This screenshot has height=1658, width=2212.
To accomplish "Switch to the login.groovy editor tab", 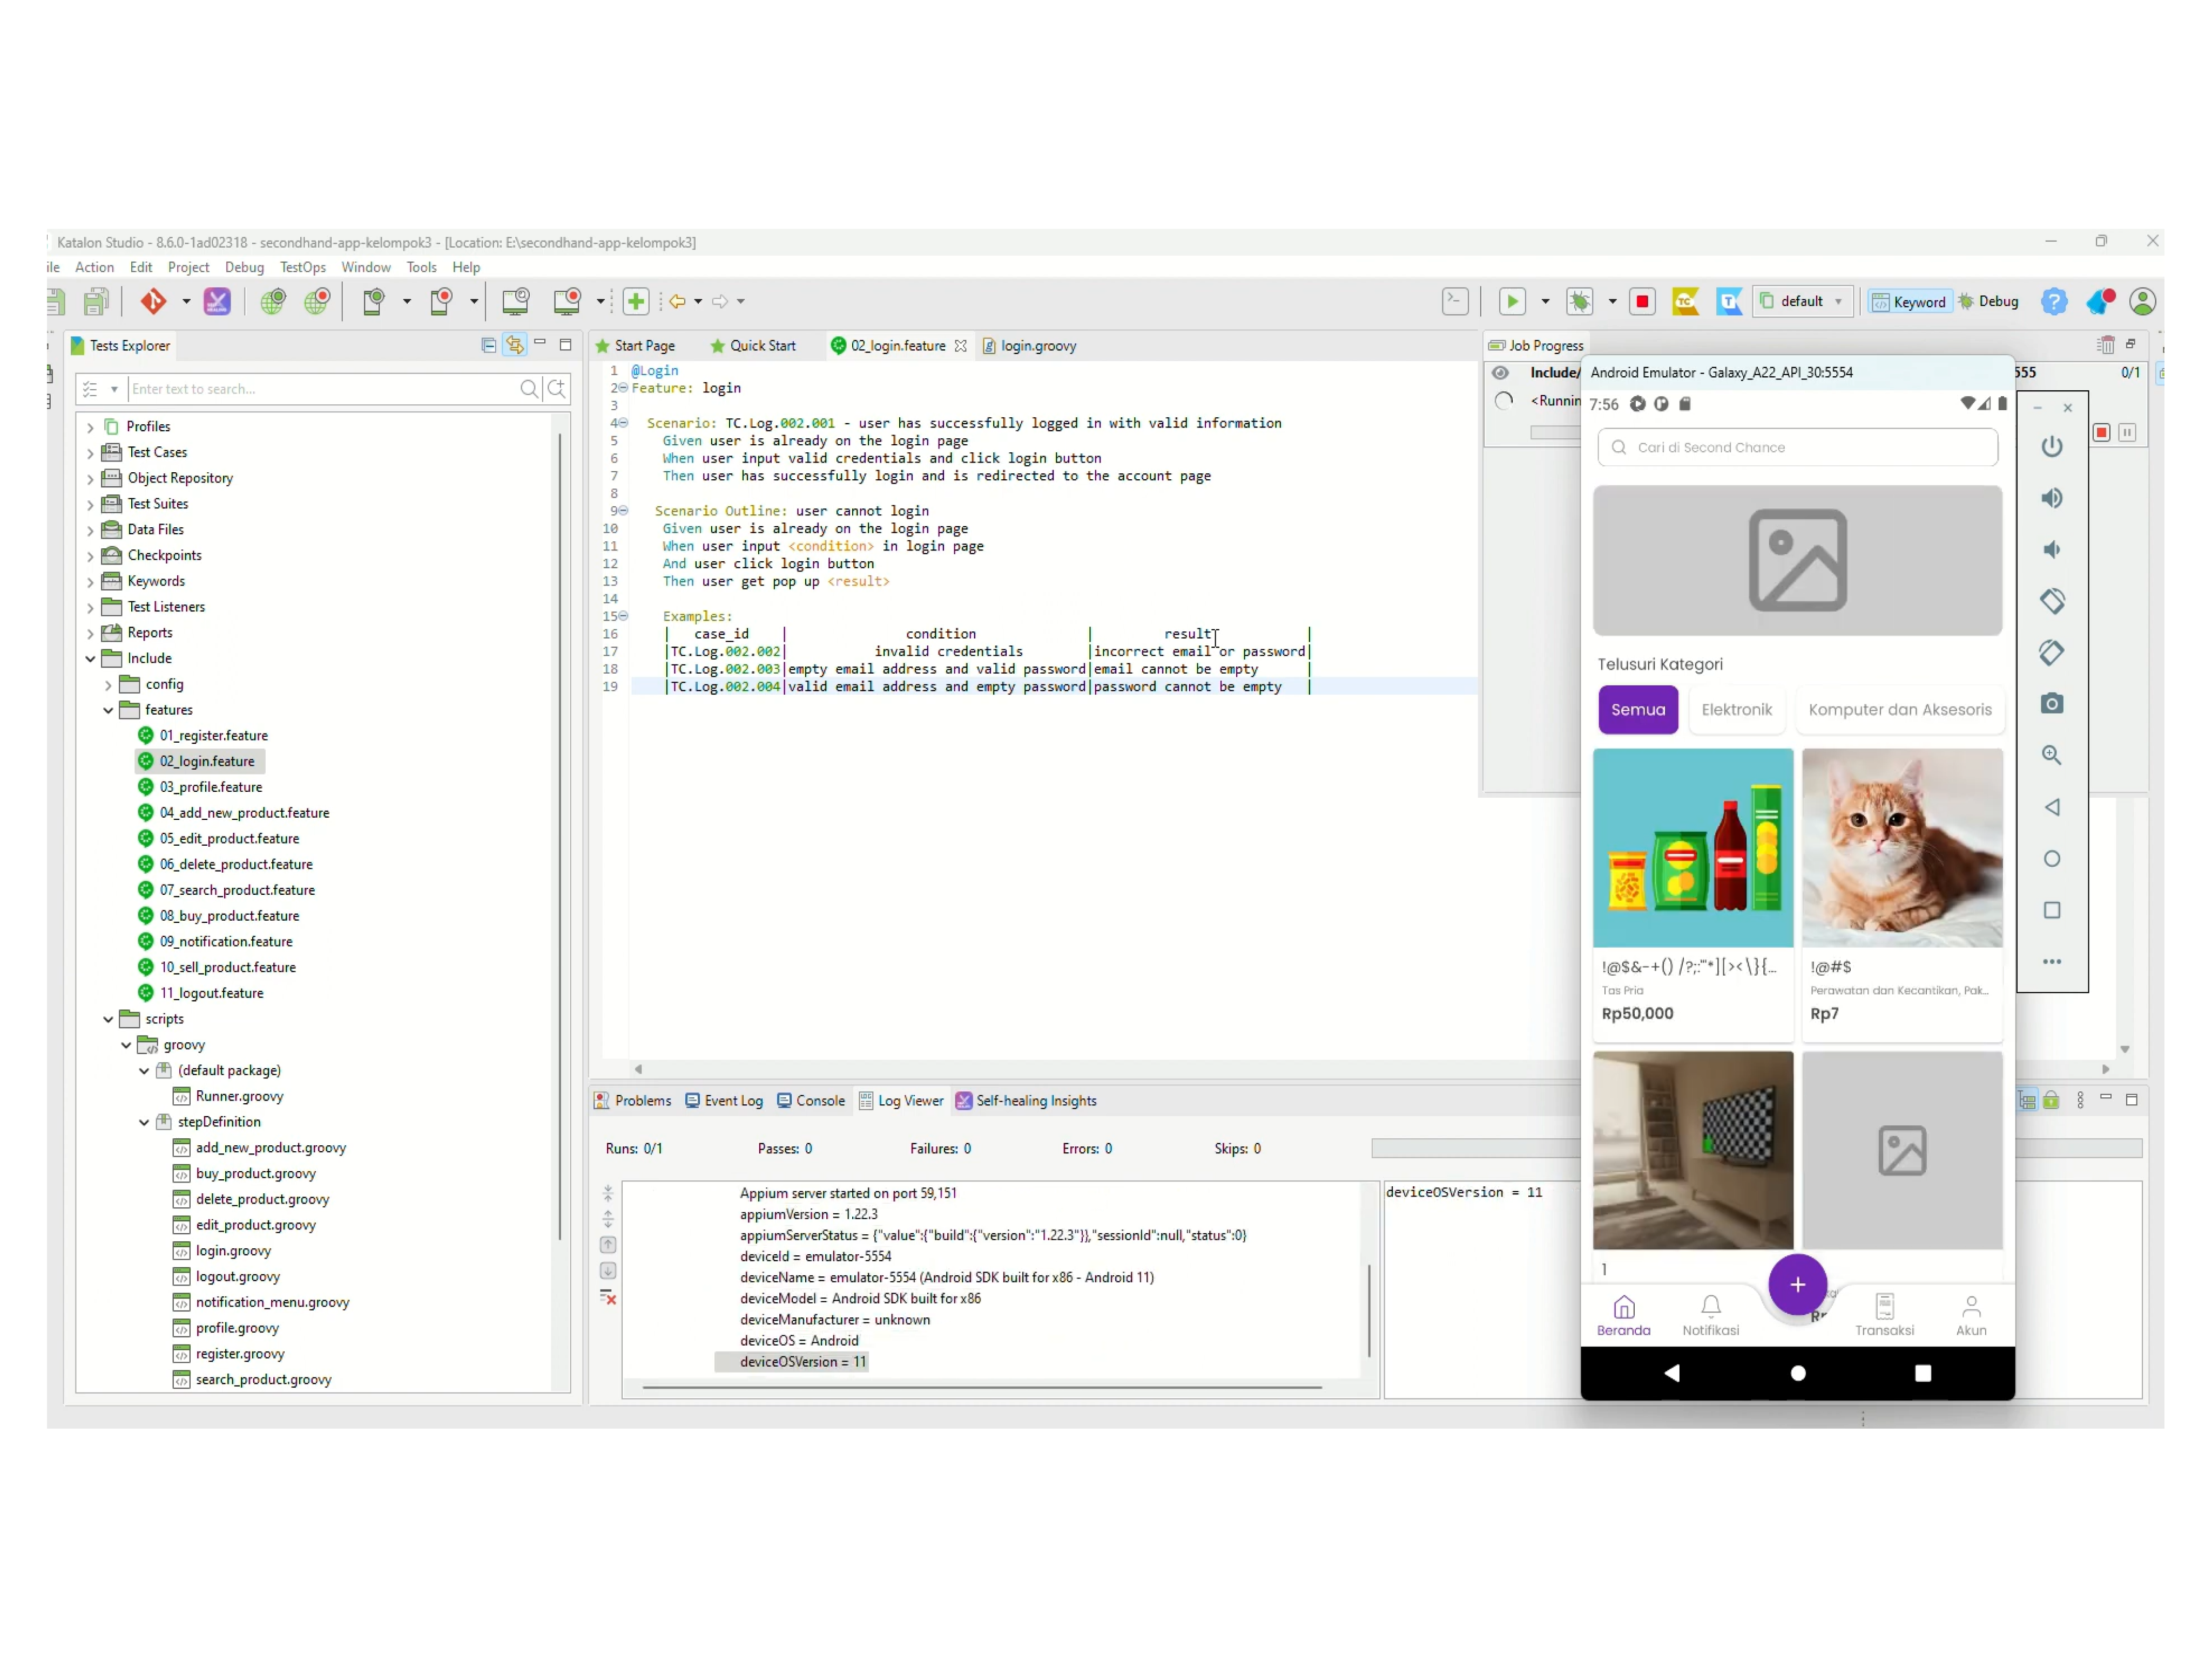I will (x=1037, y=346).
